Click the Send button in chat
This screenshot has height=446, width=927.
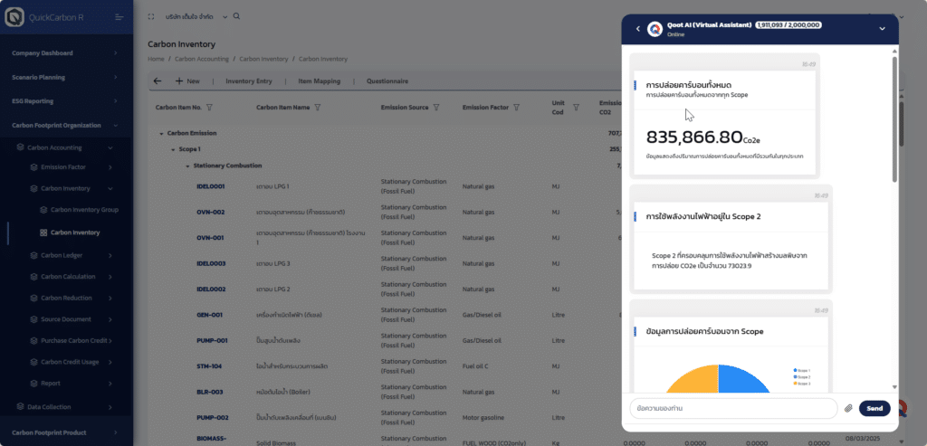[x=874, y=408]
